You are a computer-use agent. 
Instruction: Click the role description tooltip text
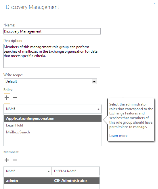131,116
